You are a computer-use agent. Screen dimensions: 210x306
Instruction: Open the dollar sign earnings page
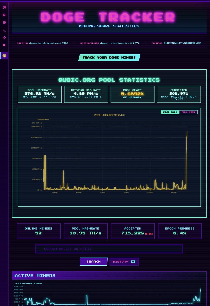(4, 15)
